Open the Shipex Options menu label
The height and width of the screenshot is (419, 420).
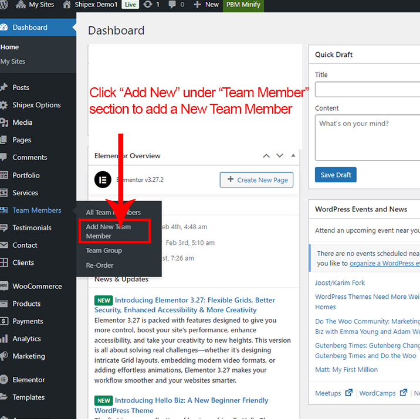coord(37,105)
